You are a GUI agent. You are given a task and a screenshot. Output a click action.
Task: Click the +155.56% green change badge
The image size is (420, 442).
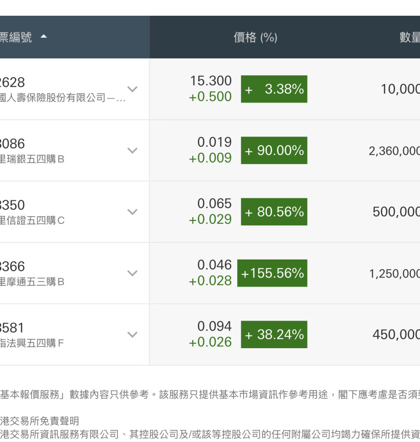pos(272,273)
